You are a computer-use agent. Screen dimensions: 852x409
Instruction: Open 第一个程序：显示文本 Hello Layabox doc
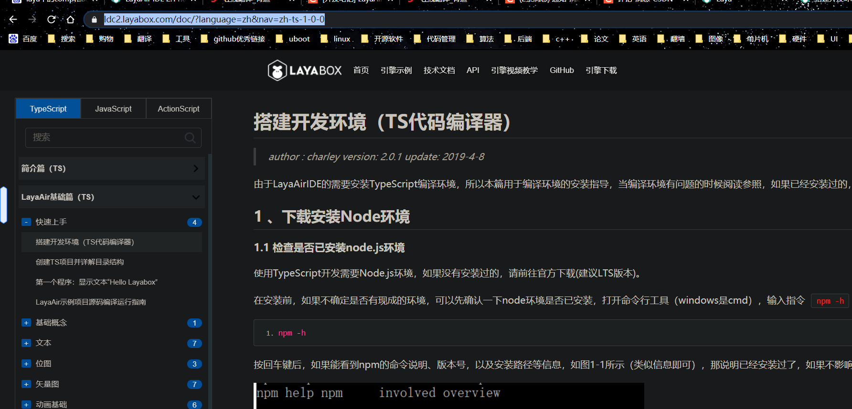(112, 282)
